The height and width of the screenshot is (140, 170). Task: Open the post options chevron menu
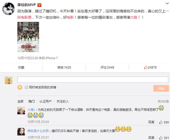pyautogui.click(x=167, y=3)
